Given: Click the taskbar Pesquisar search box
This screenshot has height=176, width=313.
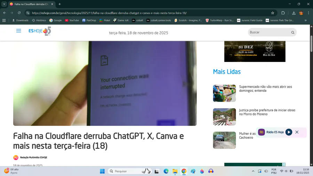Looking at the screenshot, I should click(x=130, y=171).
